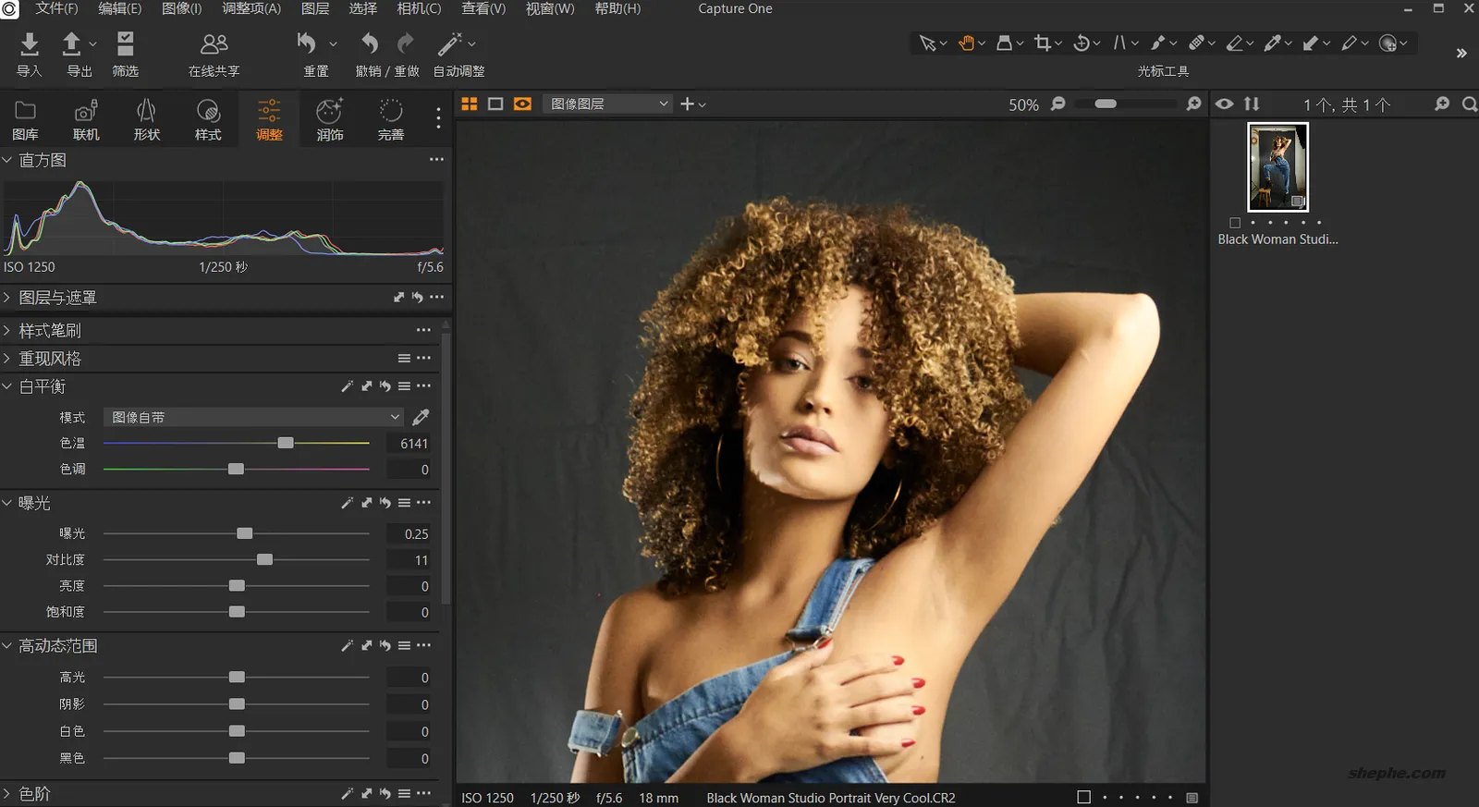1479x807 pixels.
Task: Expand the 重现风格 panel
Action: pyautogui.click(x=7, y=359)
